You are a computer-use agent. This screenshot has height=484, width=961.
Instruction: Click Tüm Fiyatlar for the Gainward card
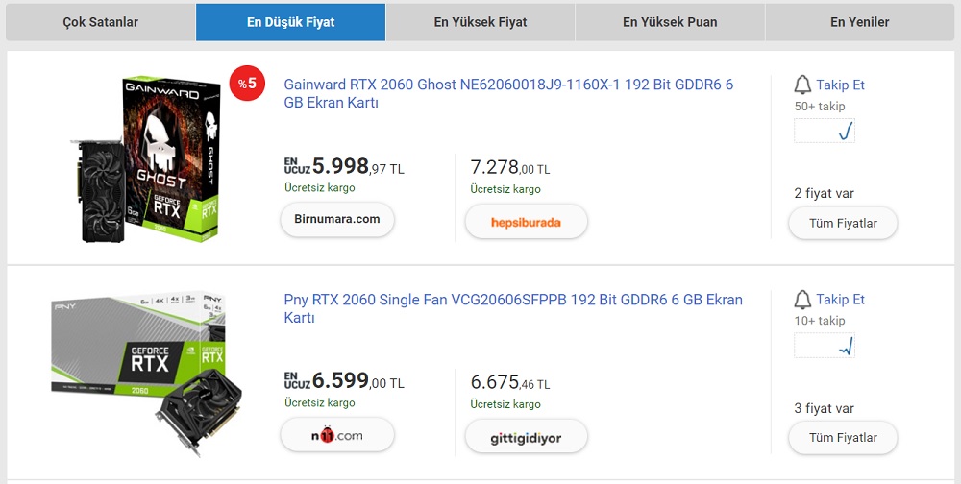coord(843,224)
